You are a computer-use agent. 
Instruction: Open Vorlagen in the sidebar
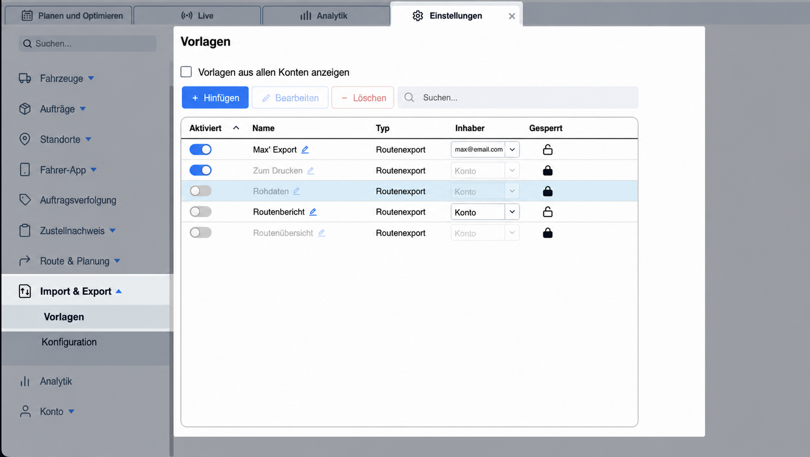64,317
